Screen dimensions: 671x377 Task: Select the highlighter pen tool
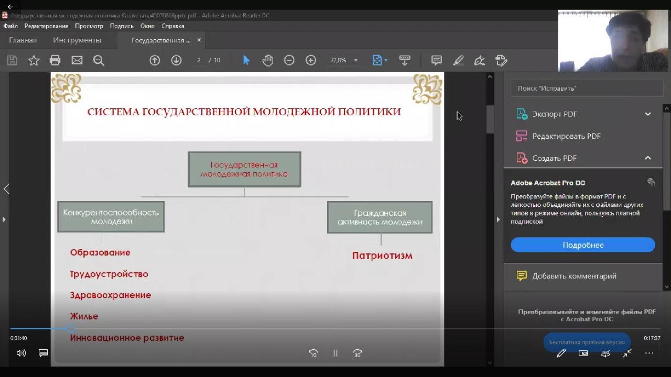coord(458,60)
